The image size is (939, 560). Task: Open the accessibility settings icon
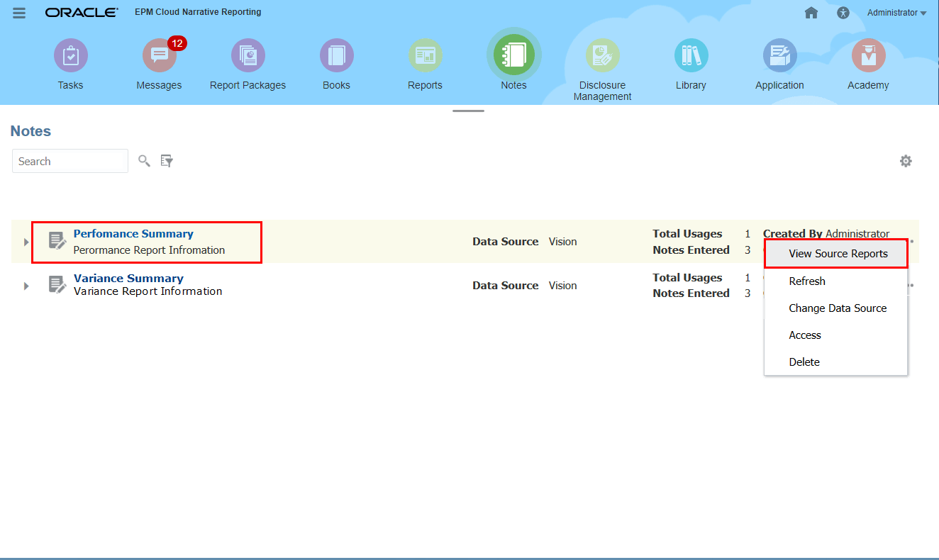point(843,13)
